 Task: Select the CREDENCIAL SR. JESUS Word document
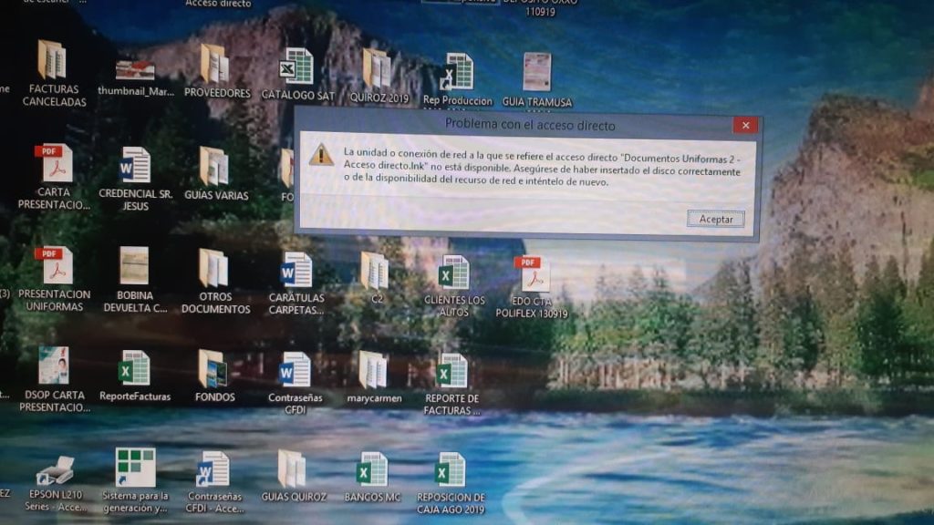[134, 166]
